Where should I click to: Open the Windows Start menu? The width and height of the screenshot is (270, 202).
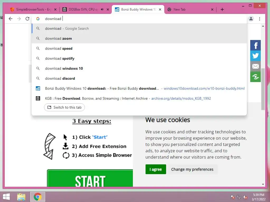(x=6, y=197)
